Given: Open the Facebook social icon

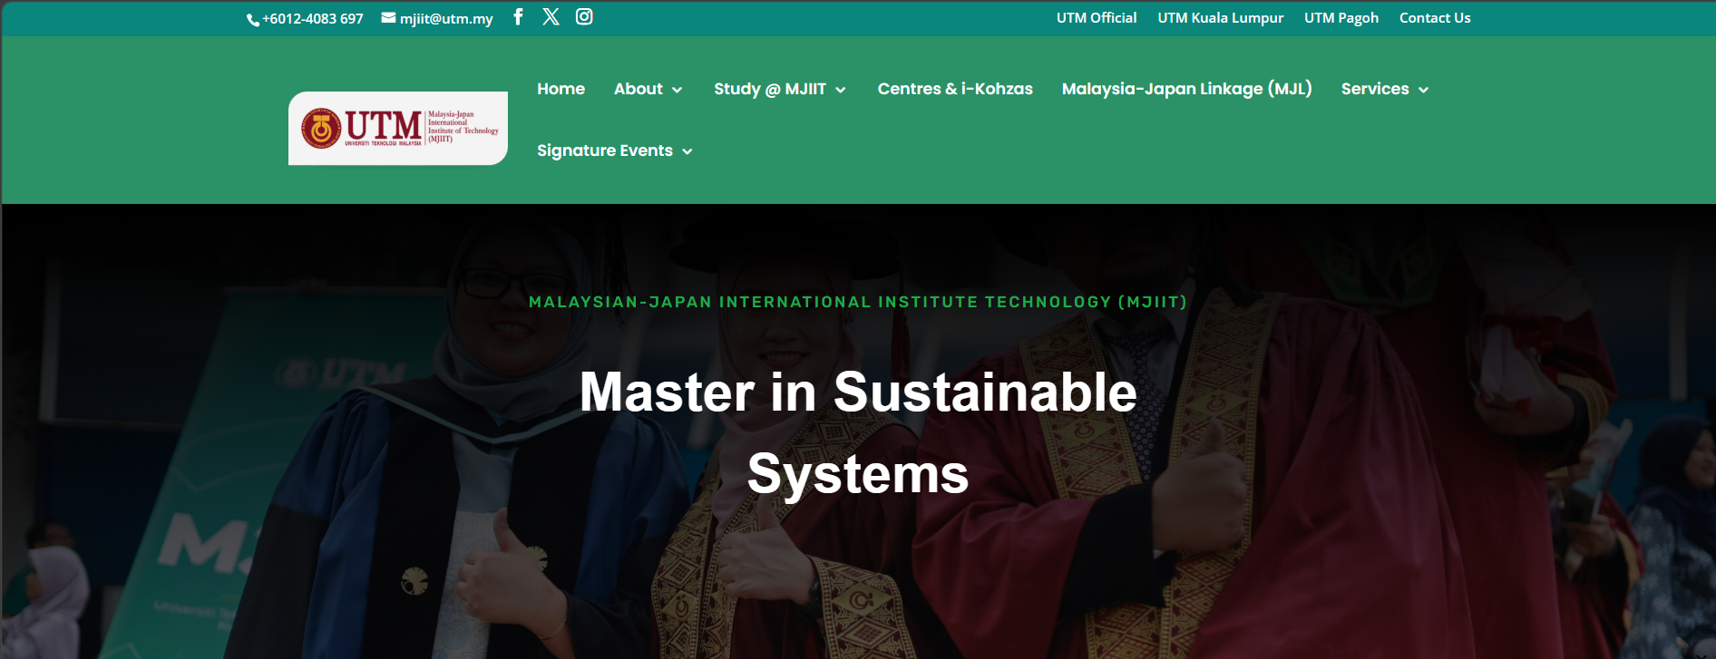Looking at the screenshot, I should click(x=518, y=17).
